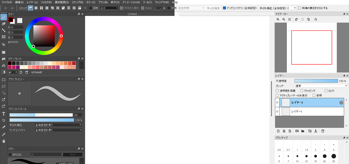The width and height of the screenshot is (349, 164).
Task: Delete layer using the trash icon
Action: (323, 131)
